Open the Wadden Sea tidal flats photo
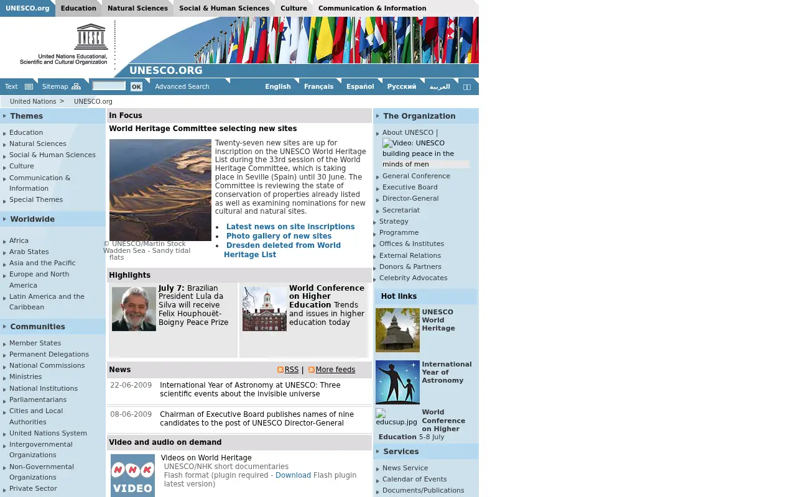 (x=160, y=190)
